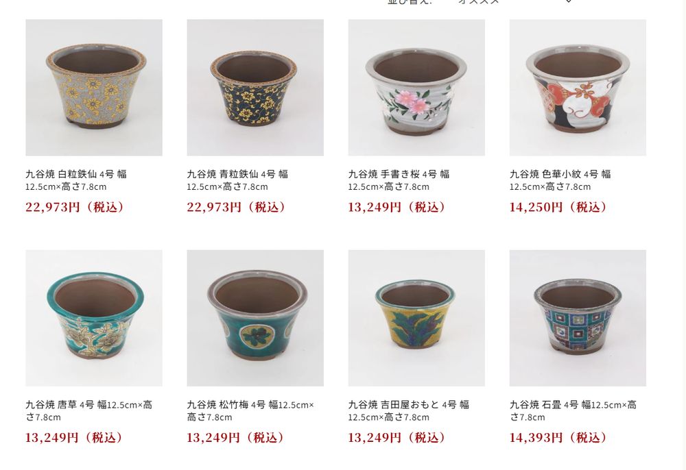Open the green 松竹梅 pot image
The height and width of the screenshot is (470, 686).
(255, 318)
